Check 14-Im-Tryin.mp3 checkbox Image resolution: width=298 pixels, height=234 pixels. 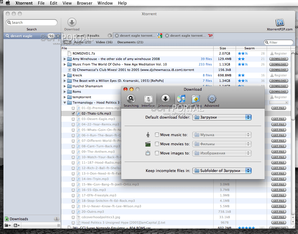[73, 179]
